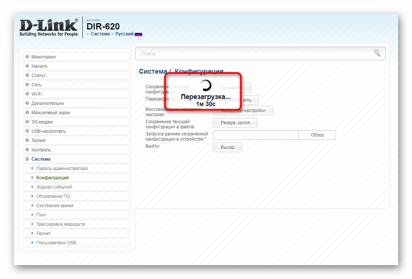Click the Система breadcrumb link
This screenshot has width=412, height=279.
[100, 34]
